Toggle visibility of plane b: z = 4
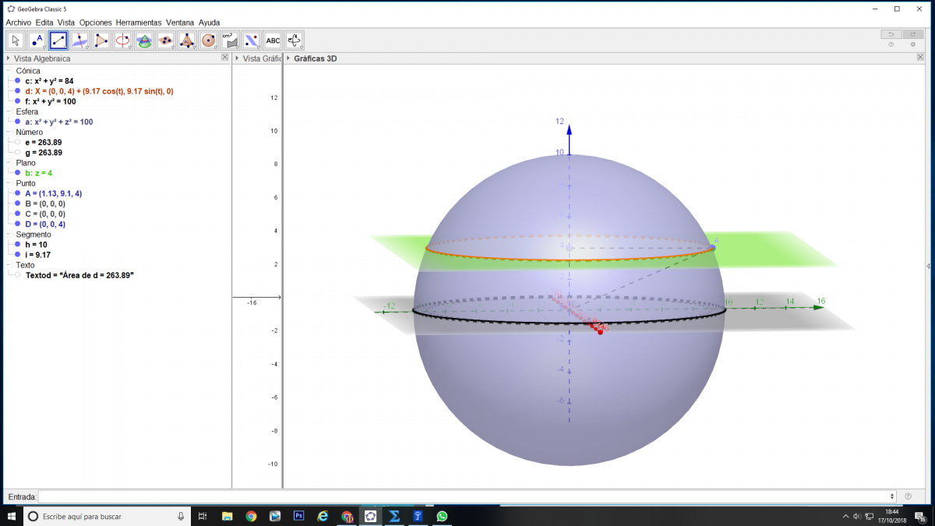This screenshot has width=935, height=526. pos(17,173)
